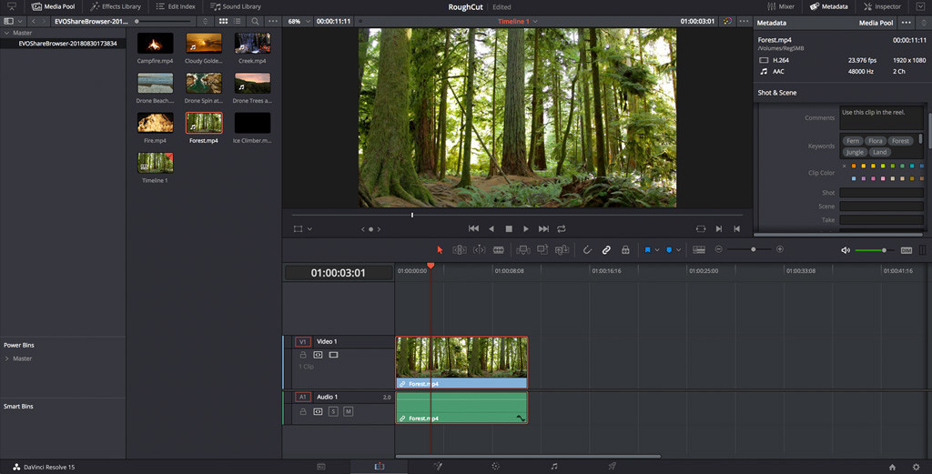Click the speaker volume icon
This screenshot has height=474, width=932.
click(846, 250)
